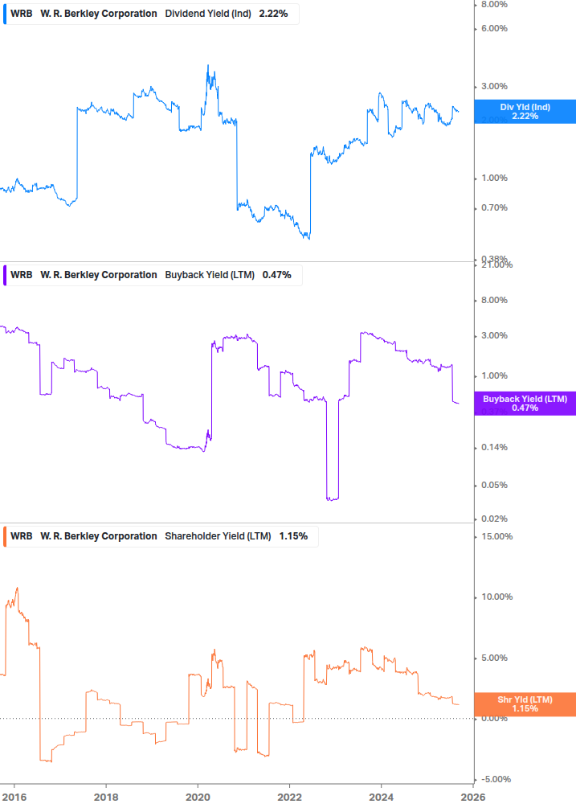
Task: Click the 15.00% tick on shareholder yield axis
Action: [x=496, y=536]
